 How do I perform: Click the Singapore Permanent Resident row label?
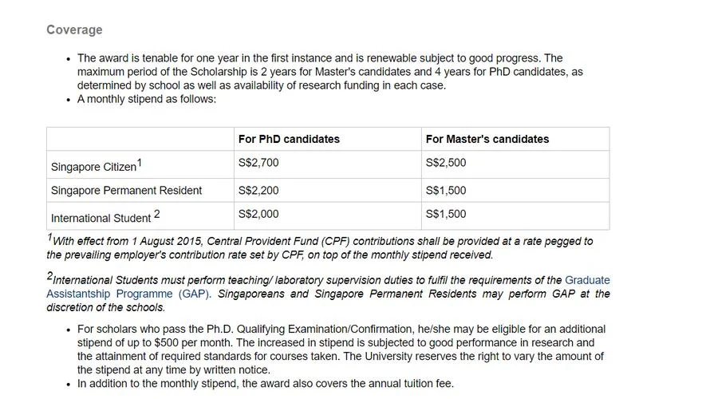[x=126, y=190]
